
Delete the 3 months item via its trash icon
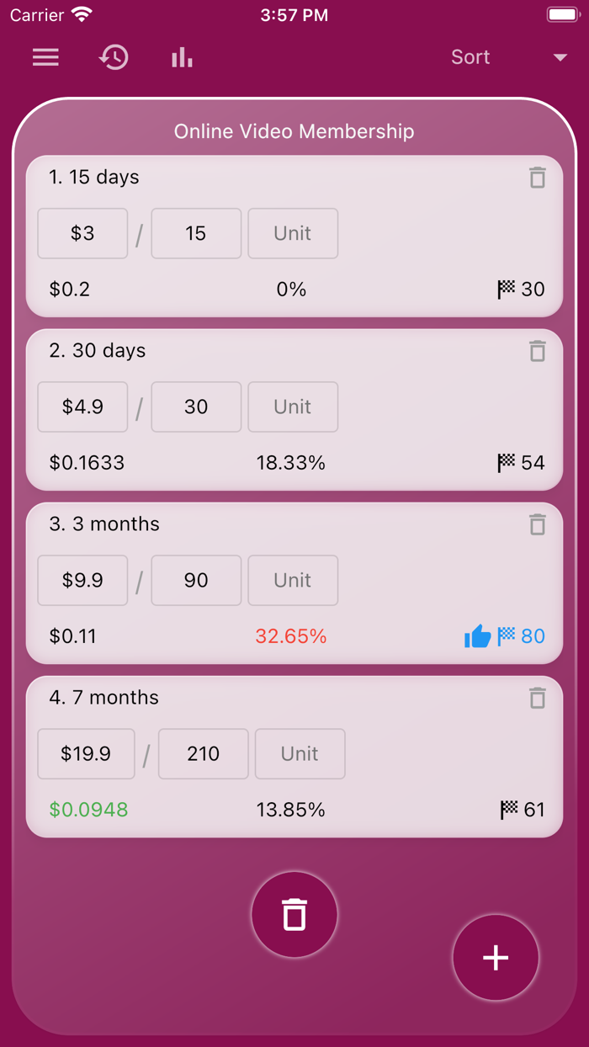tap(538, 524)
